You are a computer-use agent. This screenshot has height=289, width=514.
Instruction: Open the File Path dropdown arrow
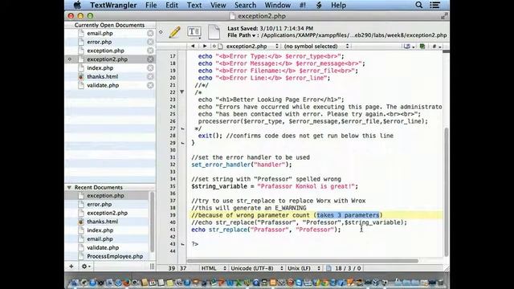pyautogui.click(x=254, y=35)
